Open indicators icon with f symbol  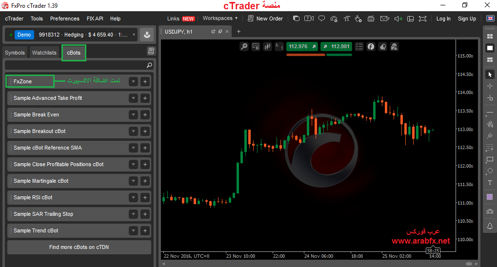tap(371, 47)
